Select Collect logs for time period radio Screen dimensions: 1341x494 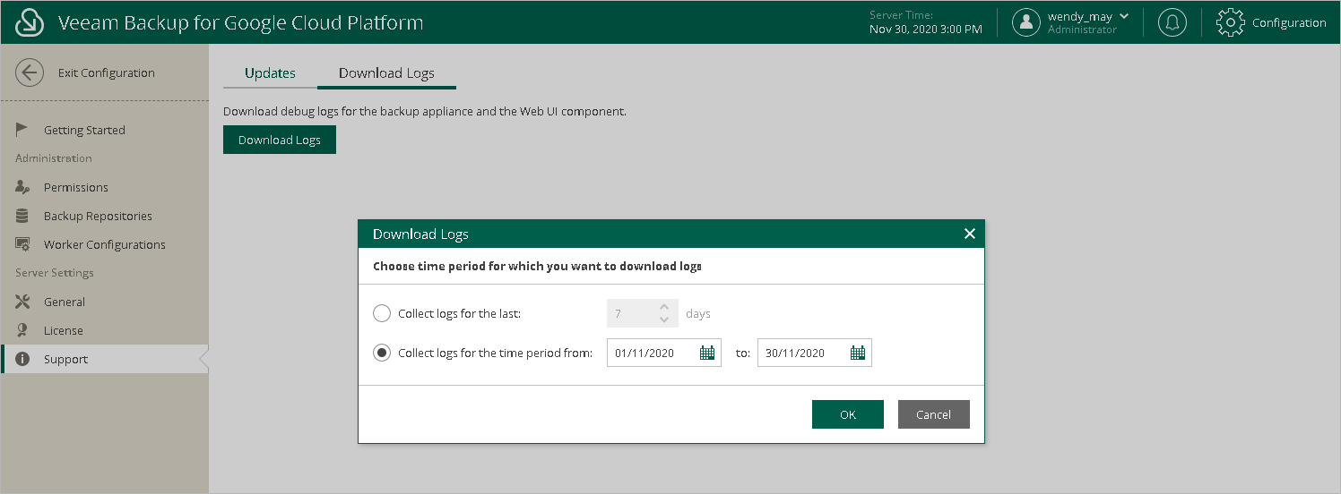coord(382,353)
